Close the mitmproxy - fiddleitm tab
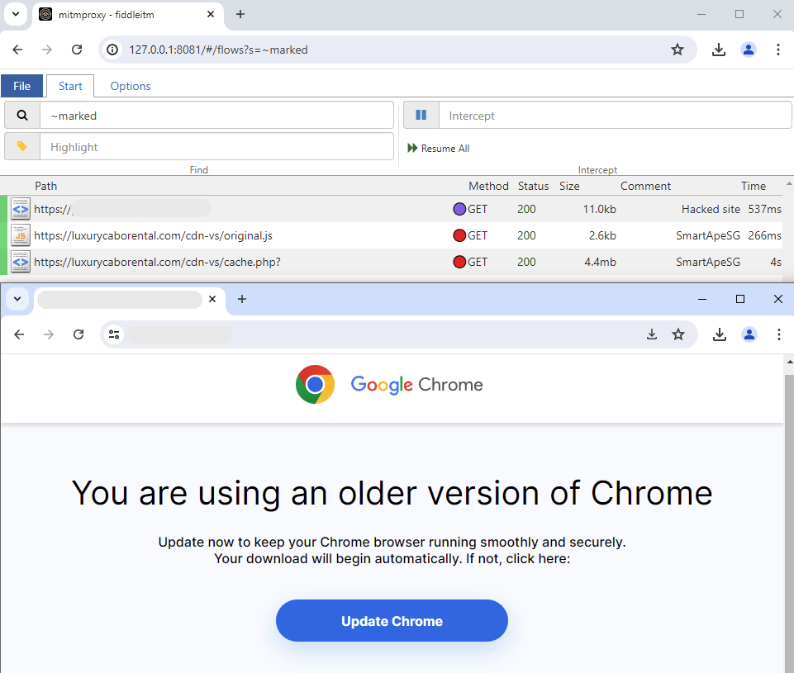 tap(211, 14)
